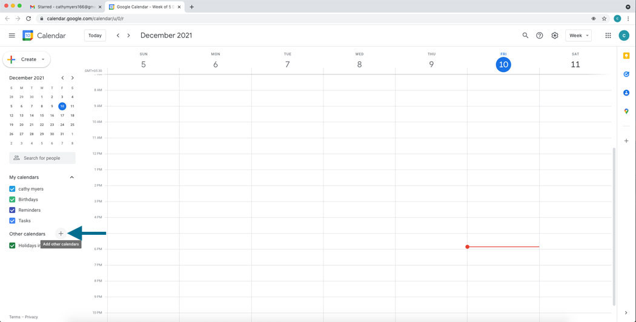The image size is (636, 322).
Task: Open the Google apps grid
Action: pyautogui.click(x=608, y=36)
